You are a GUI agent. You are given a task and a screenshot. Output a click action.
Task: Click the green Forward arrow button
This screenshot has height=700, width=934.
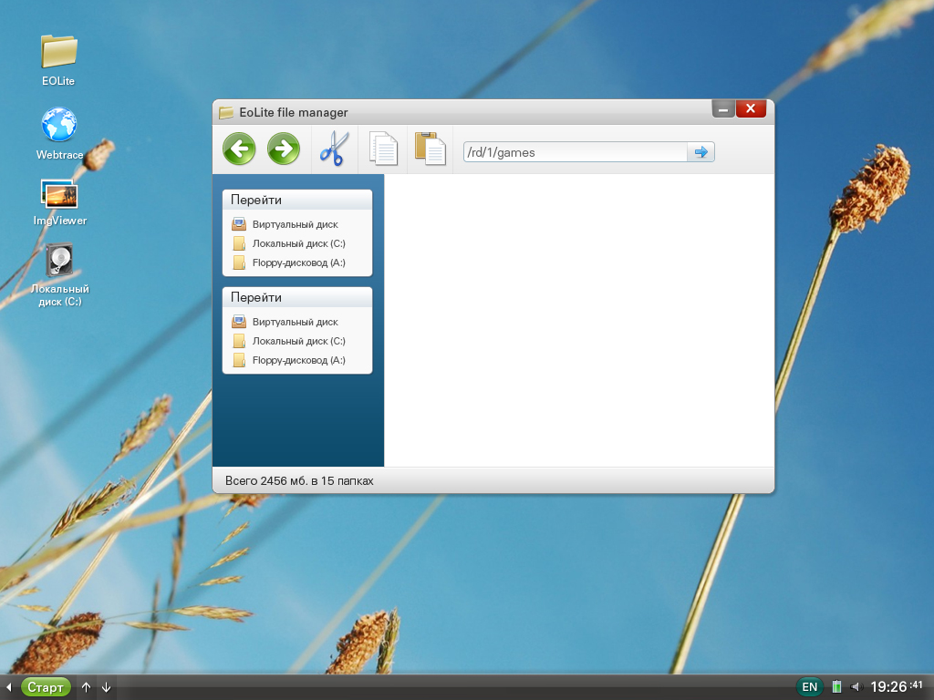284,149
